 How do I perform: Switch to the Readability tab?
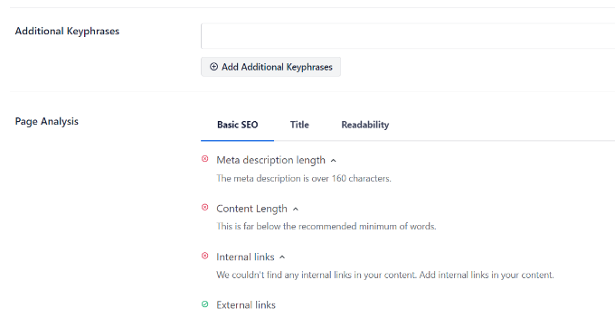[x=365, y=125]
